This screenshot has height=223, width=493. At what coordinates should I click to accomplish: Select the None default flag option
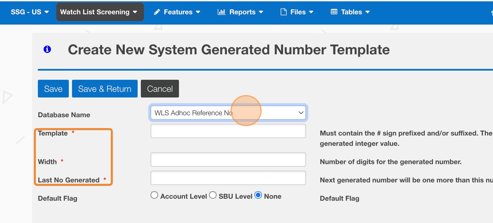(x=258, y=195)
